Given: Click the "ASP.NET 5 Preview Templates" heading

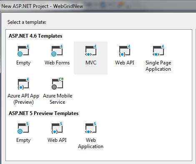Looking at the screenshot, I should [x=44, y=113].
